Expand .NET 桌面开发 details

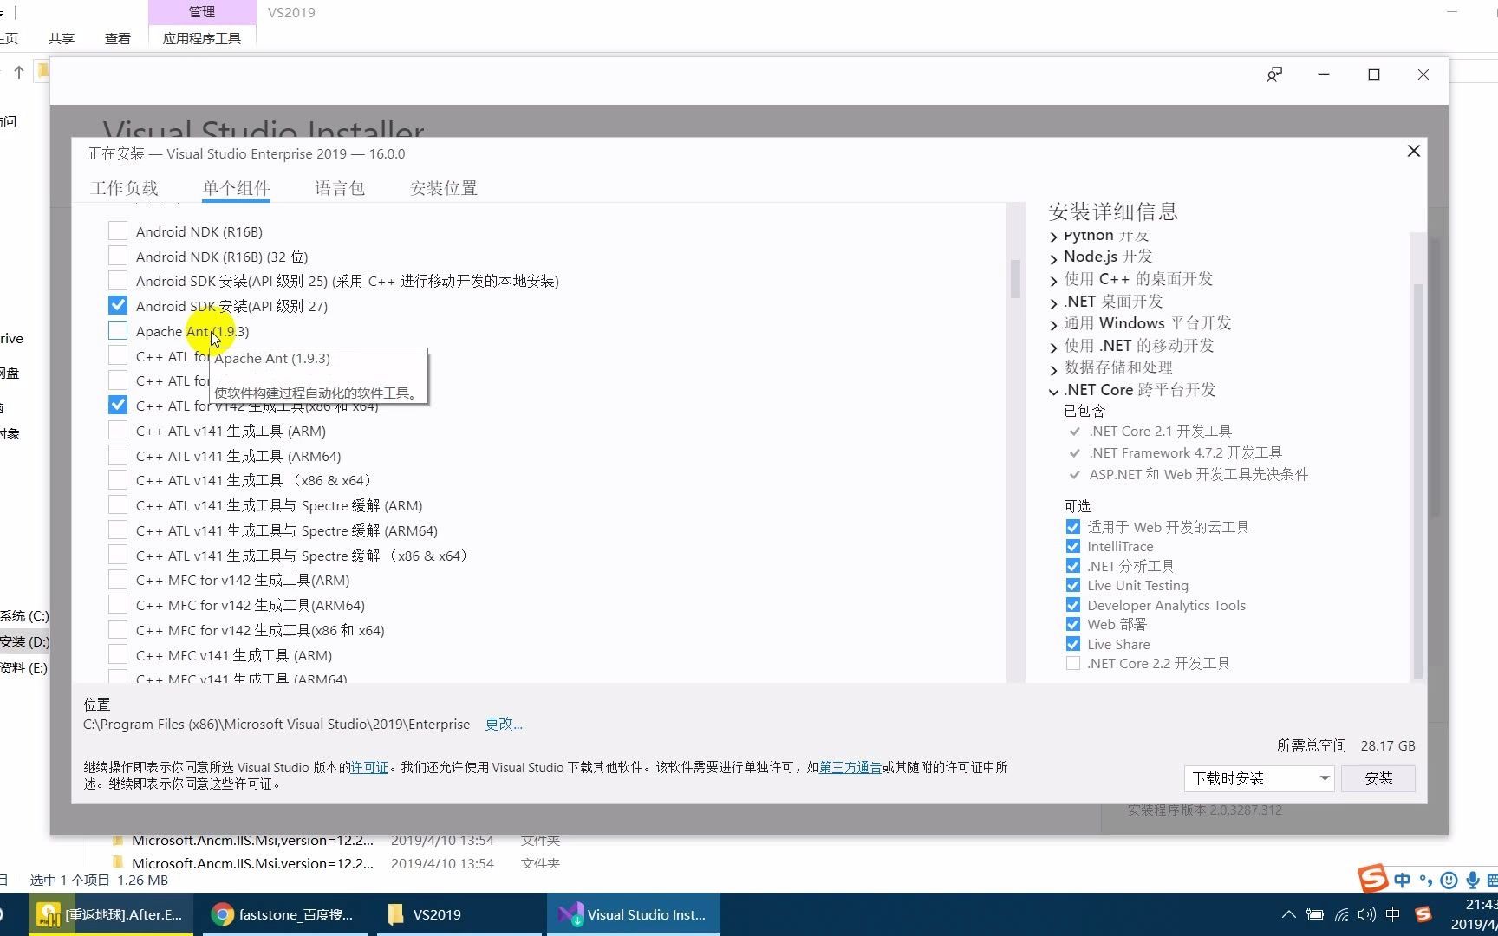(x=1054, y=302)
